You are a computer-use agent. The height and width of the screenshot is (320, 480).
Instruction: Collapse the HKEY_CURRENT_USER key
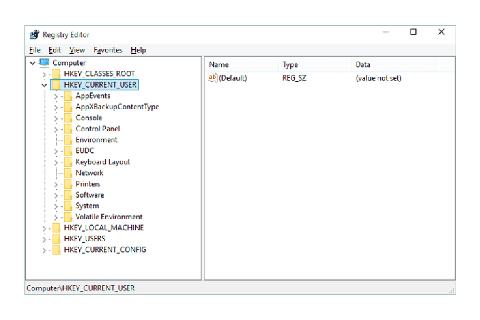(44, 85)
